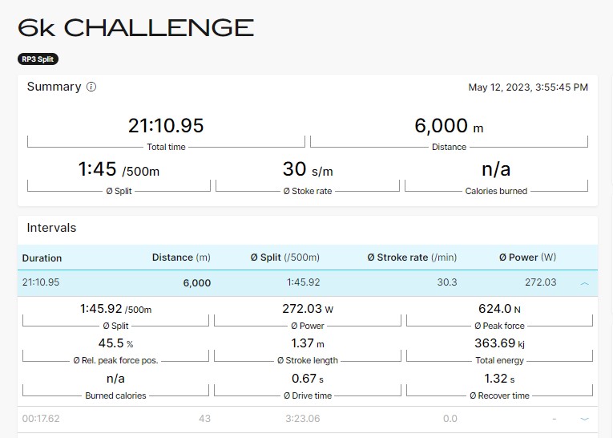The width and height of the screenshot is (613, 438).
Task: Click the 6,000 m distance summary
Action: click(x=449, y=126)
